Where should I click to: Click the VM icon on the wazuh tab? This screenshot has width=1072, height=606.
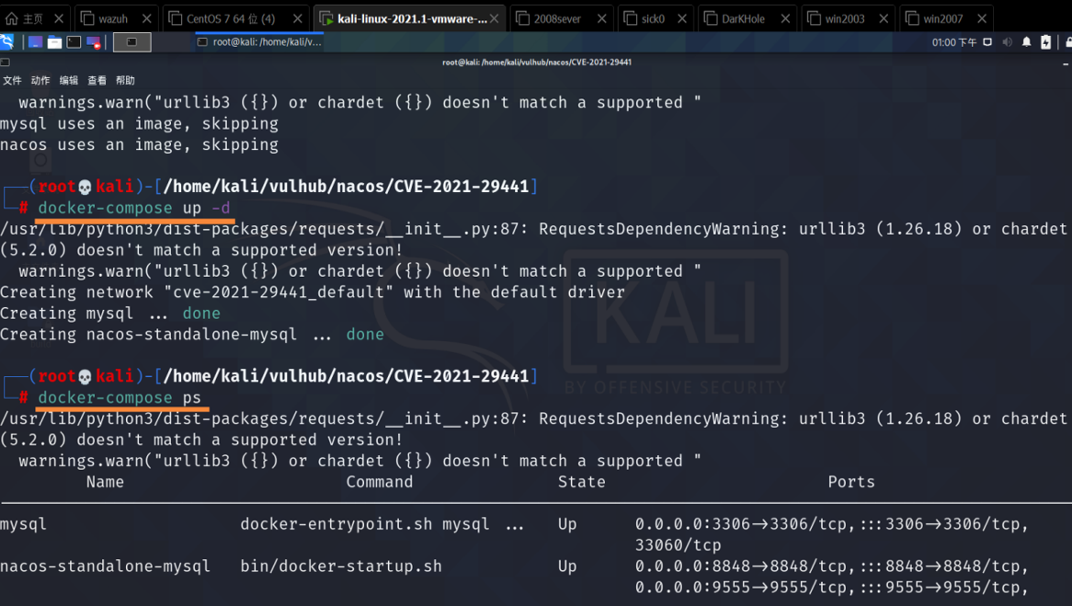click(86, 18)
